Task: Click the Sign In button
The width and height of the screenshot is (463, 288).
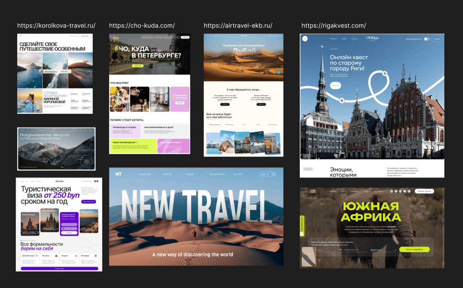Action: [267, 174]
